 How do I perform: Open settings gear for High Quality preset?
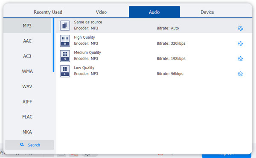(240, 43)
